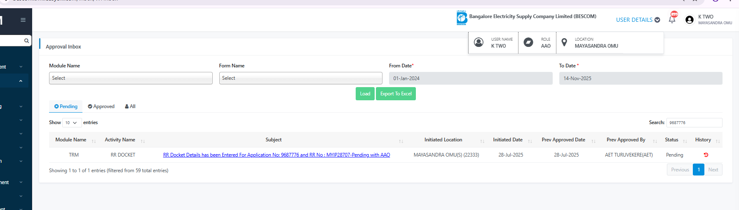Click the TRM module name cell
This screenshot has height=210, width=739.
pyautogui.click(x=74, y=155)
